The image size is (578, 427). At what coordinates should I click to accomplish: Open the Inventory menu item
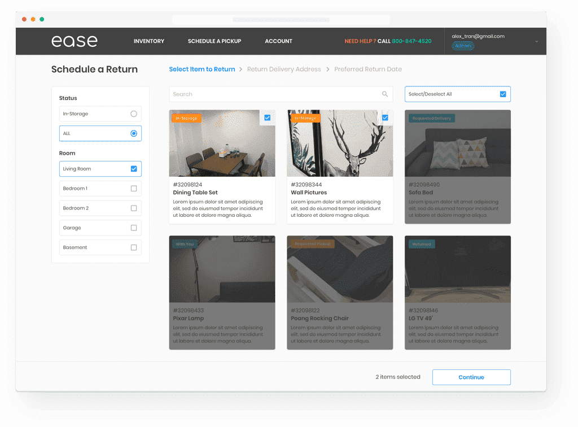(x=149, y=41)
